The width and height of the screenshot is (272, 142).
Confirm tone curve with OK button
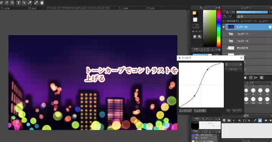point(228,111)
